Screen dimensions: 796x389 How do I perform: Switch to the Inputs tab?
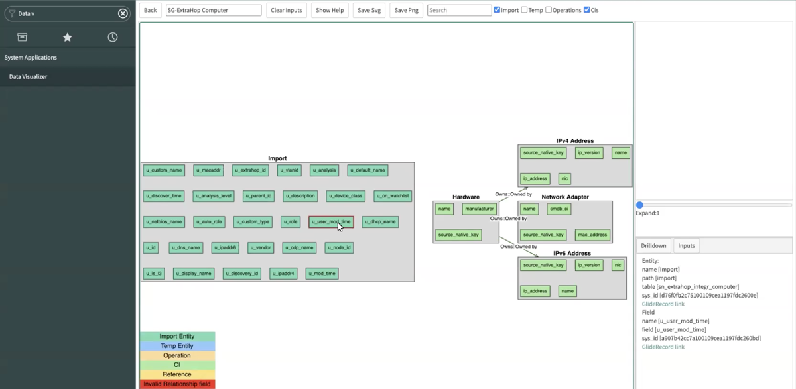[x=687, y=245]
